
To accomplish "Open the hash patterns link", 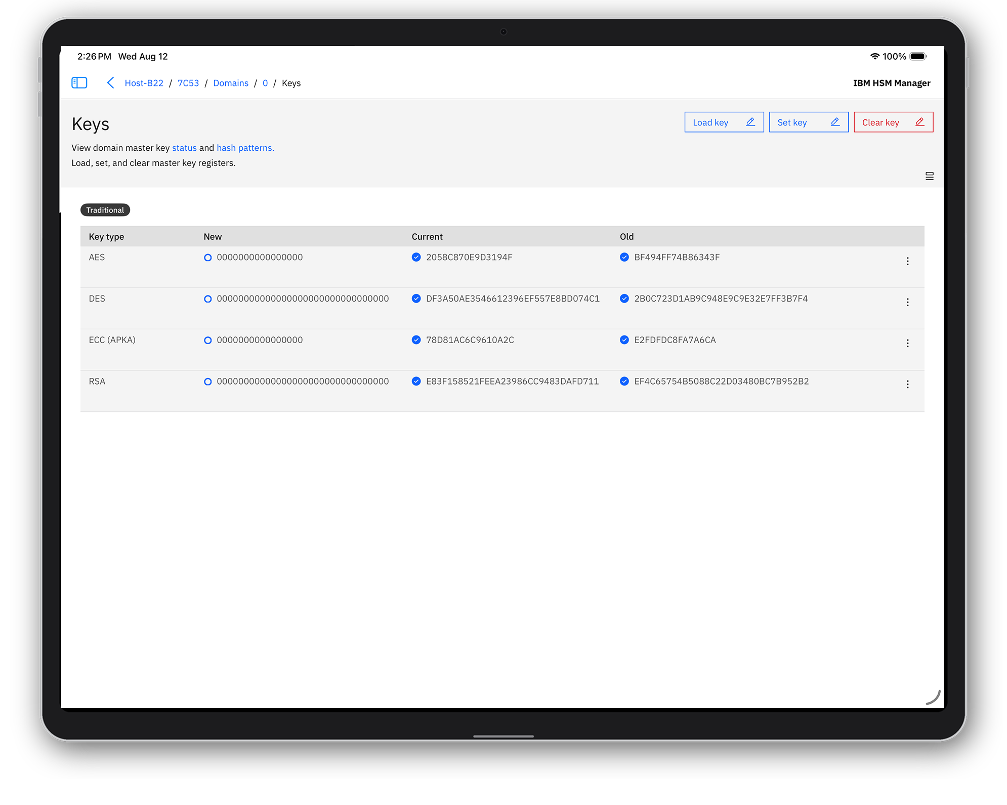I will [245, 148].
